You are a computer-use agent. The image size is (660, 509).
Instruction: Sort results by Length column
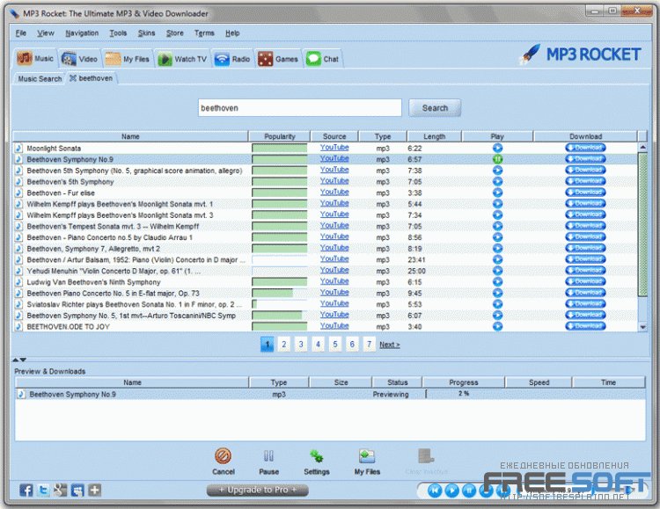click(434, 136)
